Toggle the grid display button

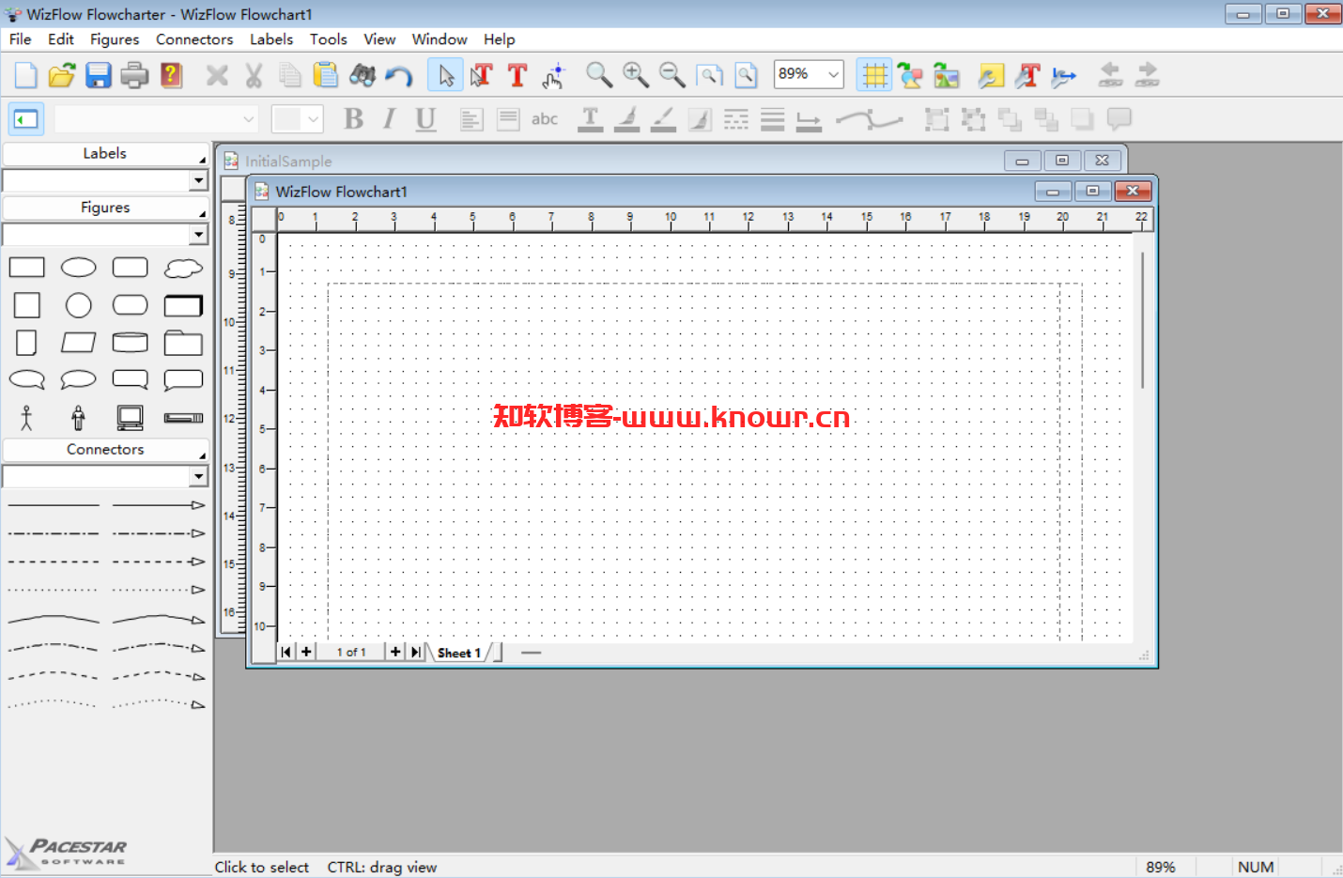pos(874,75)
